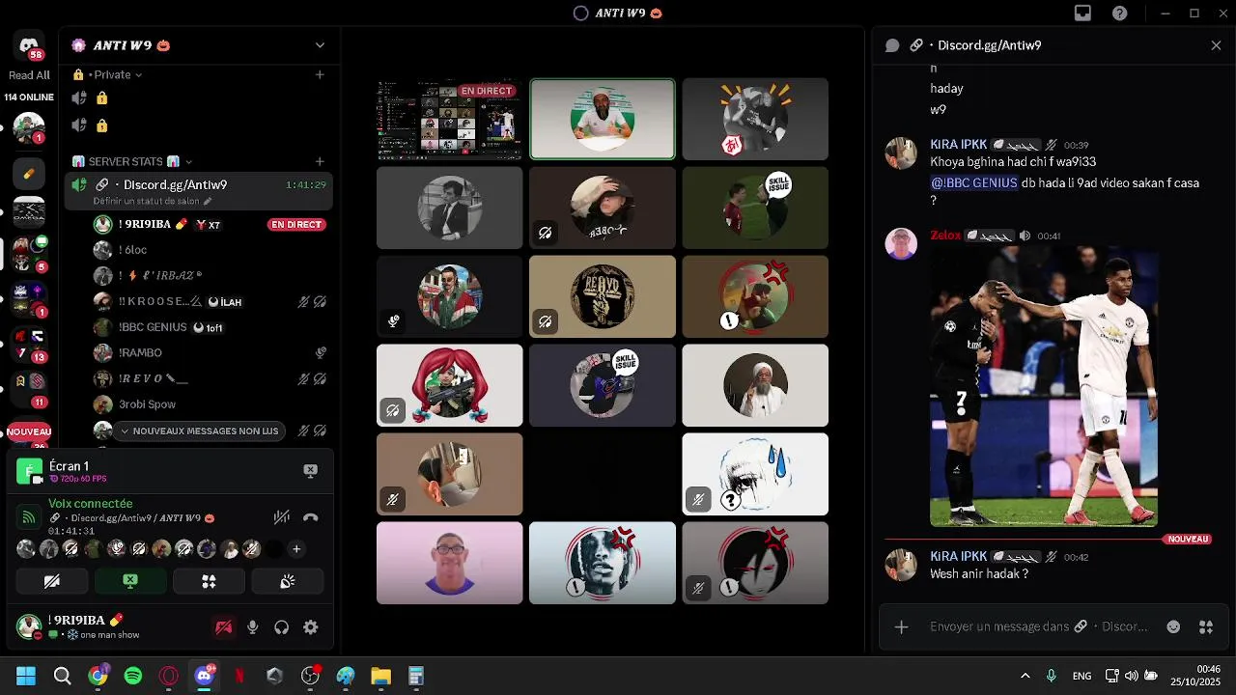
Task: Open Discord help icon
Action: [1119, 14]
